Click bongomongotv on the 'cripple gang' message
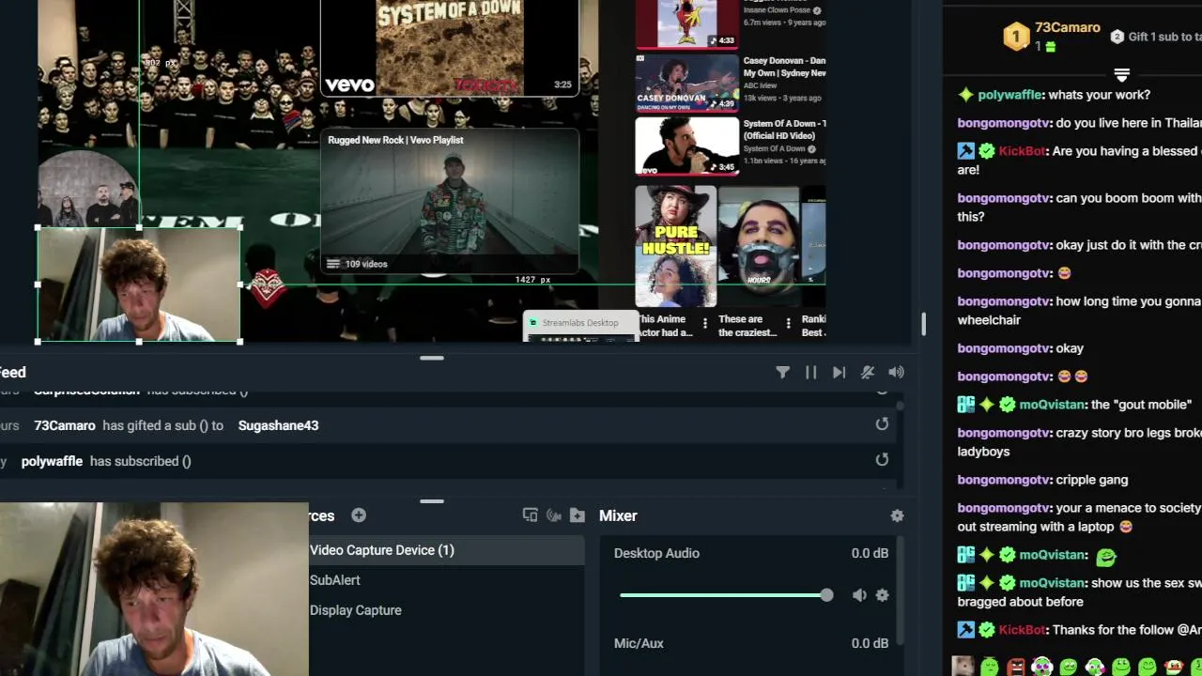 1003,480
